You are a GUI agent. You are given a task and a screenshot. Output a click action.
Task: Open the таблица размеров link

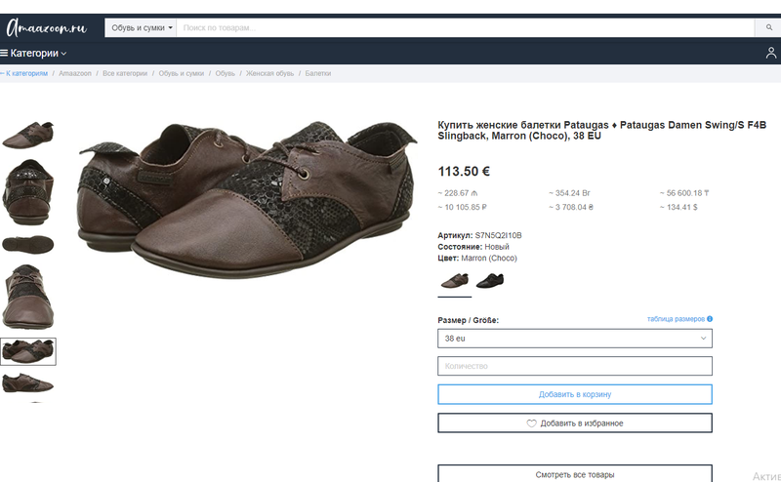coord(675,319)
